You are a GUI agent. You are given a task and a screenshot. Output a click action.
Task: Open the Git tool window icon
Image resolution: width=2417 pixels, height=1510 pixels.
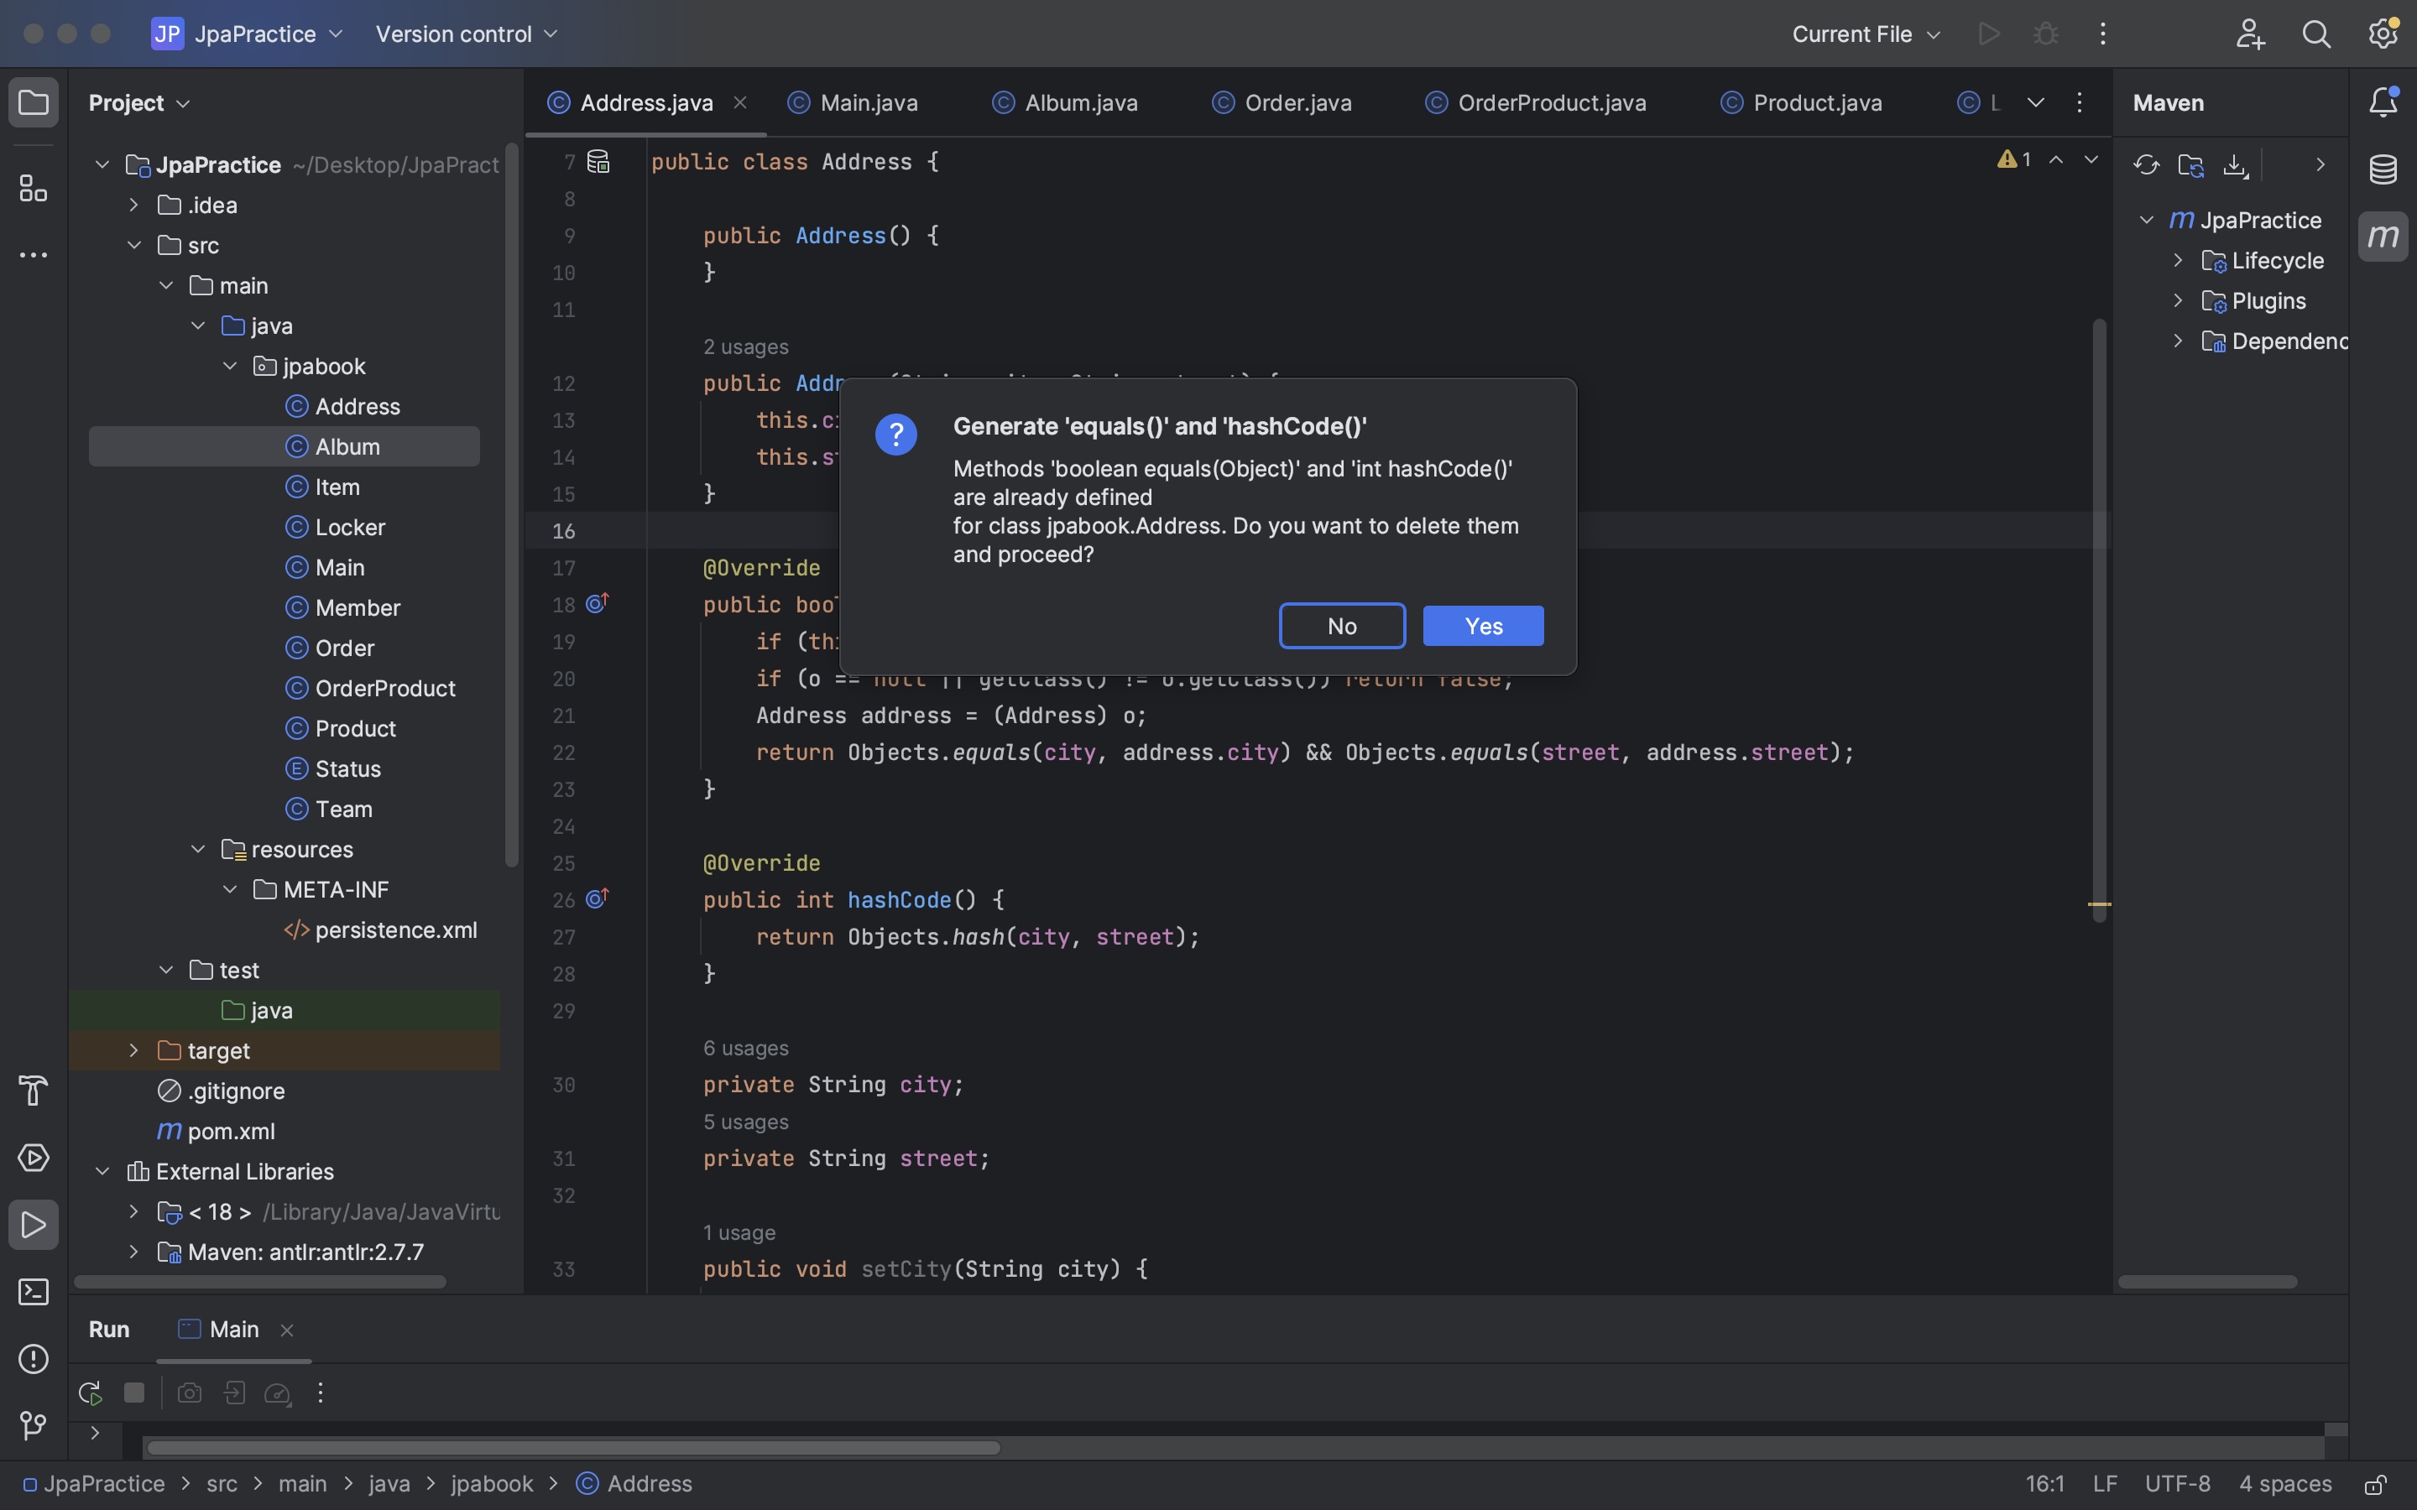click(33, 1425)
